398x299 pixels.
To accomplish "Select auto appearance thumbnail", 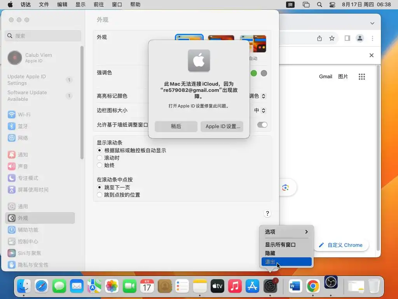I will pos(253,44).
